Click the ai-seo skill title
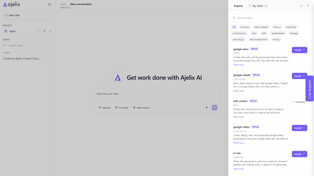The height and width of the screenshot is (176, 314). (237, 153)
